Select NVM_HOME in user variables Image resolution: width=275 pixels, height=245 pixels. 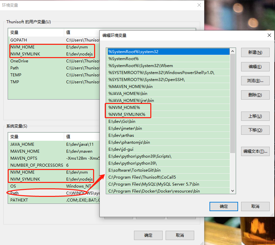pyautogui.click(x=54, y=47)
